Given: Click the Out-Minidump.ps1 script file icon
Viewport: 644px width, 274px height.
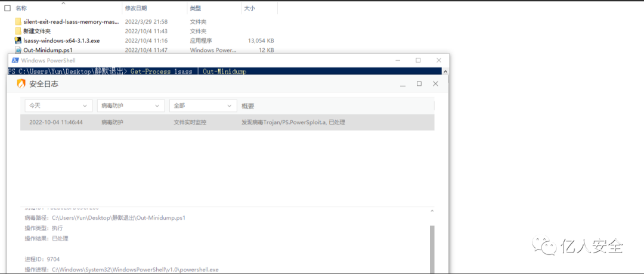Looking at the screenshot, I should coord(18,50).
